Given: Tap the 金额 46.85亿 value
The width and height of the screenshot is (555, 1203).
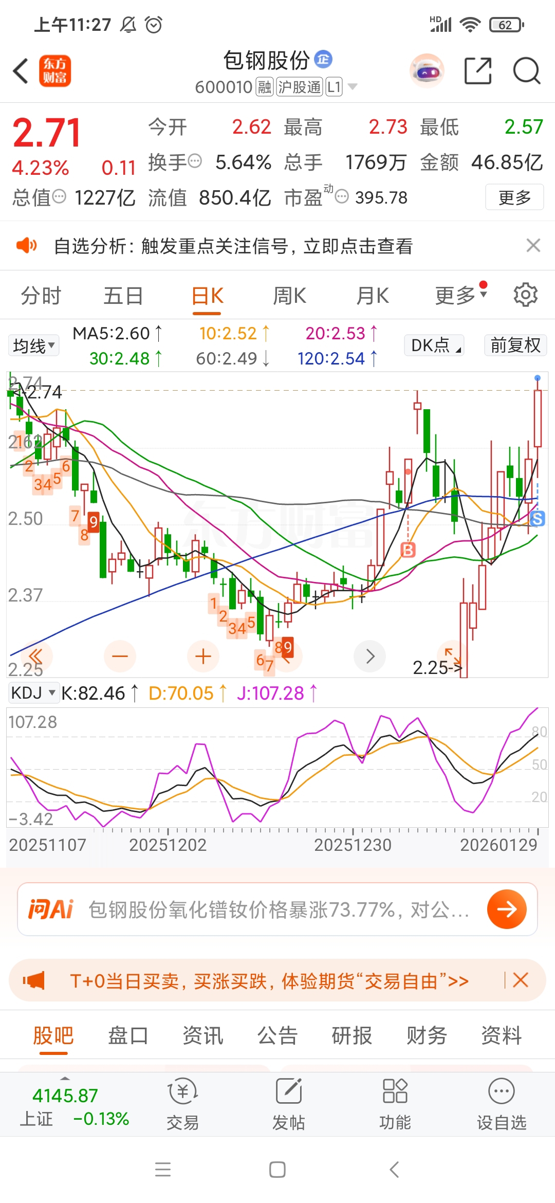Looking at the screenshot, I should click(507, 162).
